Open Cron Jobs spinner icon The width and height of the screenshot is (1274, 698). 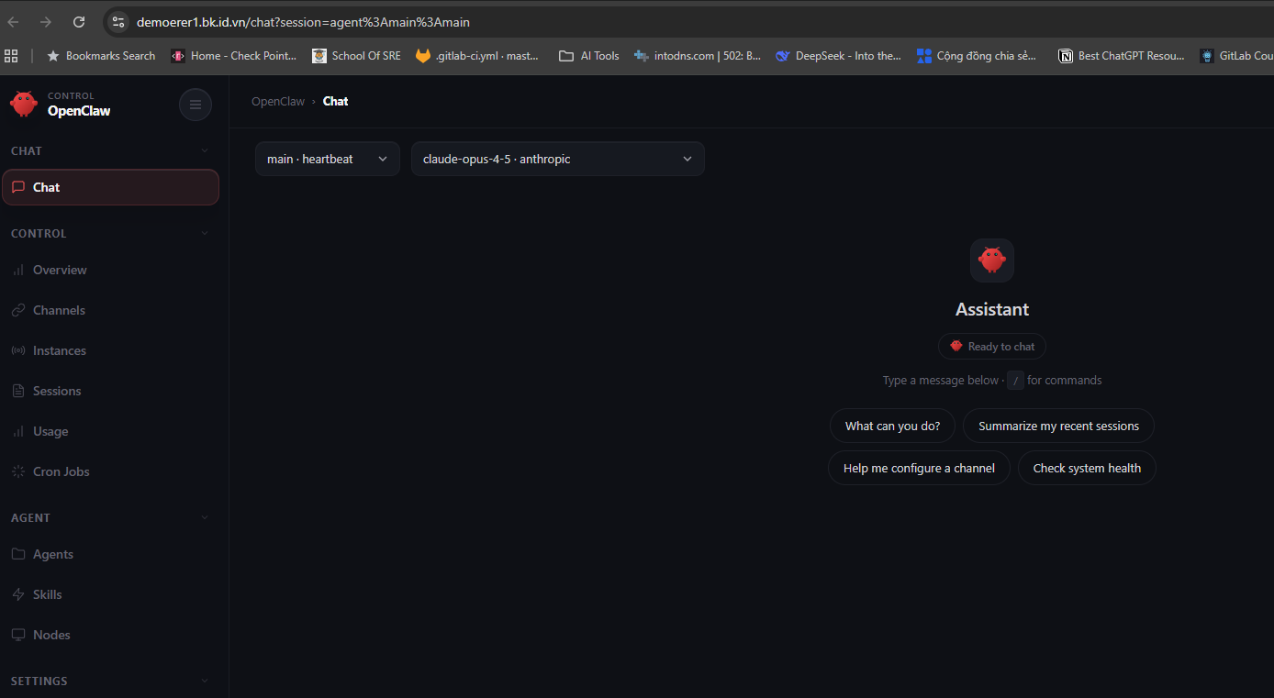click(18, 471)
